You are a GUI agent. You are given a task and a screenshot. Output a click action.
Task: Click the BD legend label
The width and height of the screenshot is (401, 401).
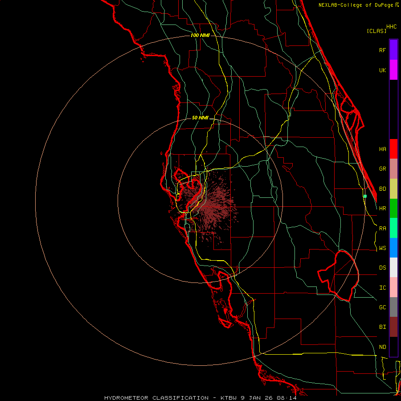(382, 189)
